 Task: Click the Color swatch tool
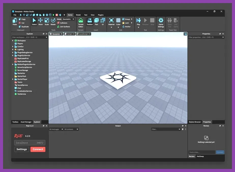pyautogui.click(x=118, y=20)
